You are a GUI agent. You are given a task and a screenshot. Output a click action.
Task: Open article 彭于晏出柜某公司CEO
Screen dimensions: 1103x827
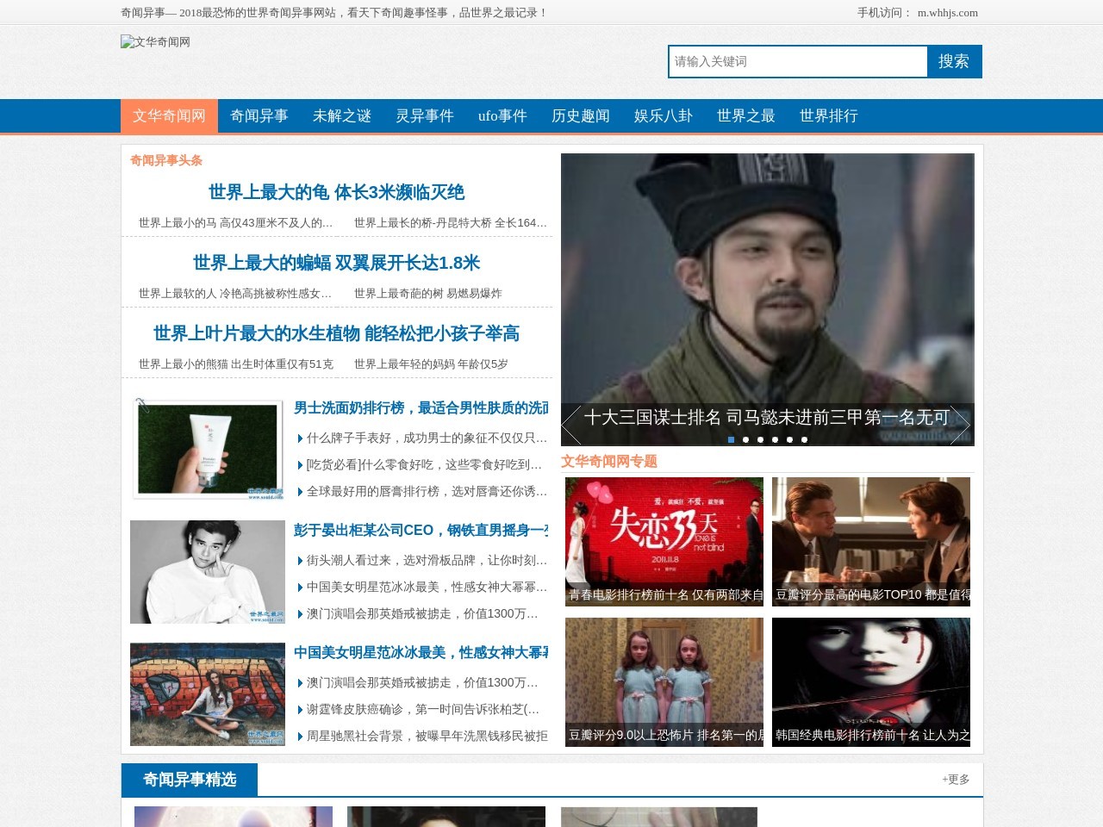pyautogui.click(x=421, y=530)
